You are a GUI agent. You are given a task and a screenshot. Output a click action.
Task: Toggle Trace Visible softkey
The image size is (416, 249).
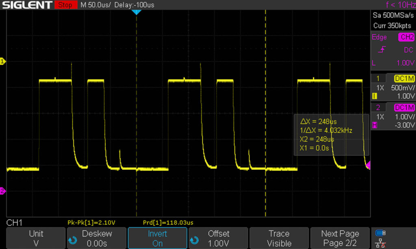(279, 238)
